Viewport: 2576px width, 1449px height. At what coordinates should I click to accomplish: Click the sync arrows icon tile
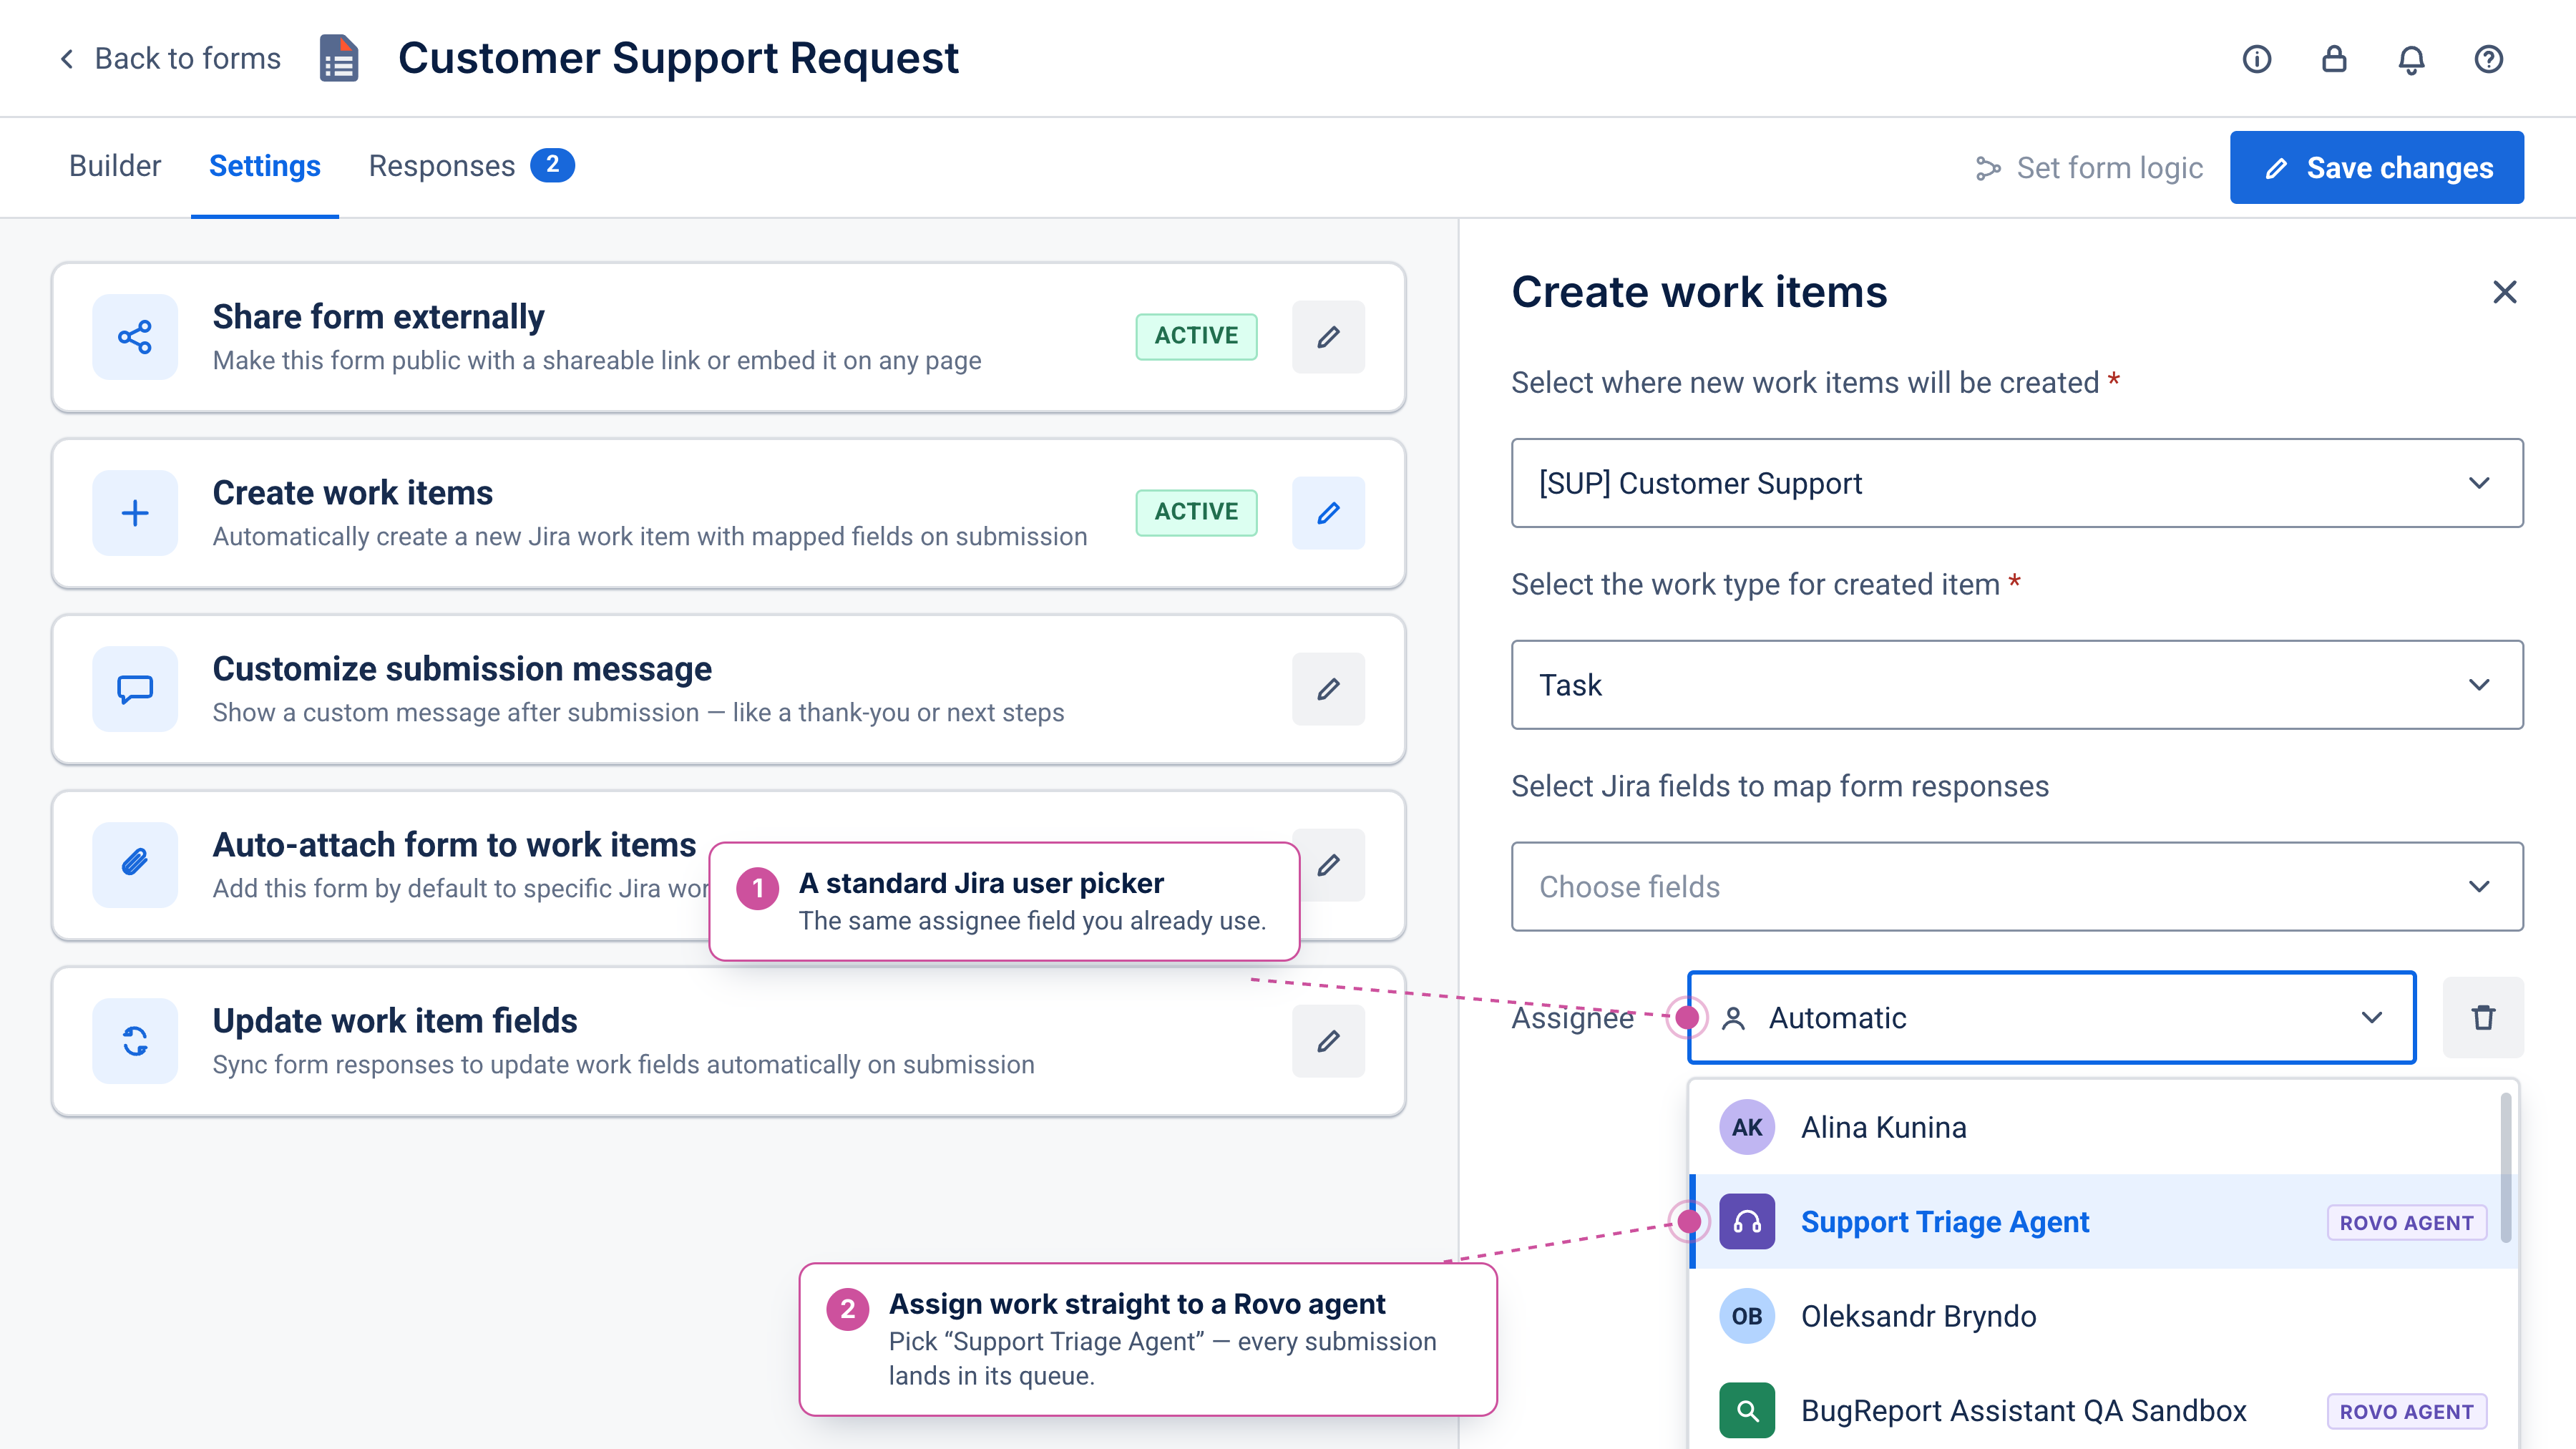coord(135,1041)
